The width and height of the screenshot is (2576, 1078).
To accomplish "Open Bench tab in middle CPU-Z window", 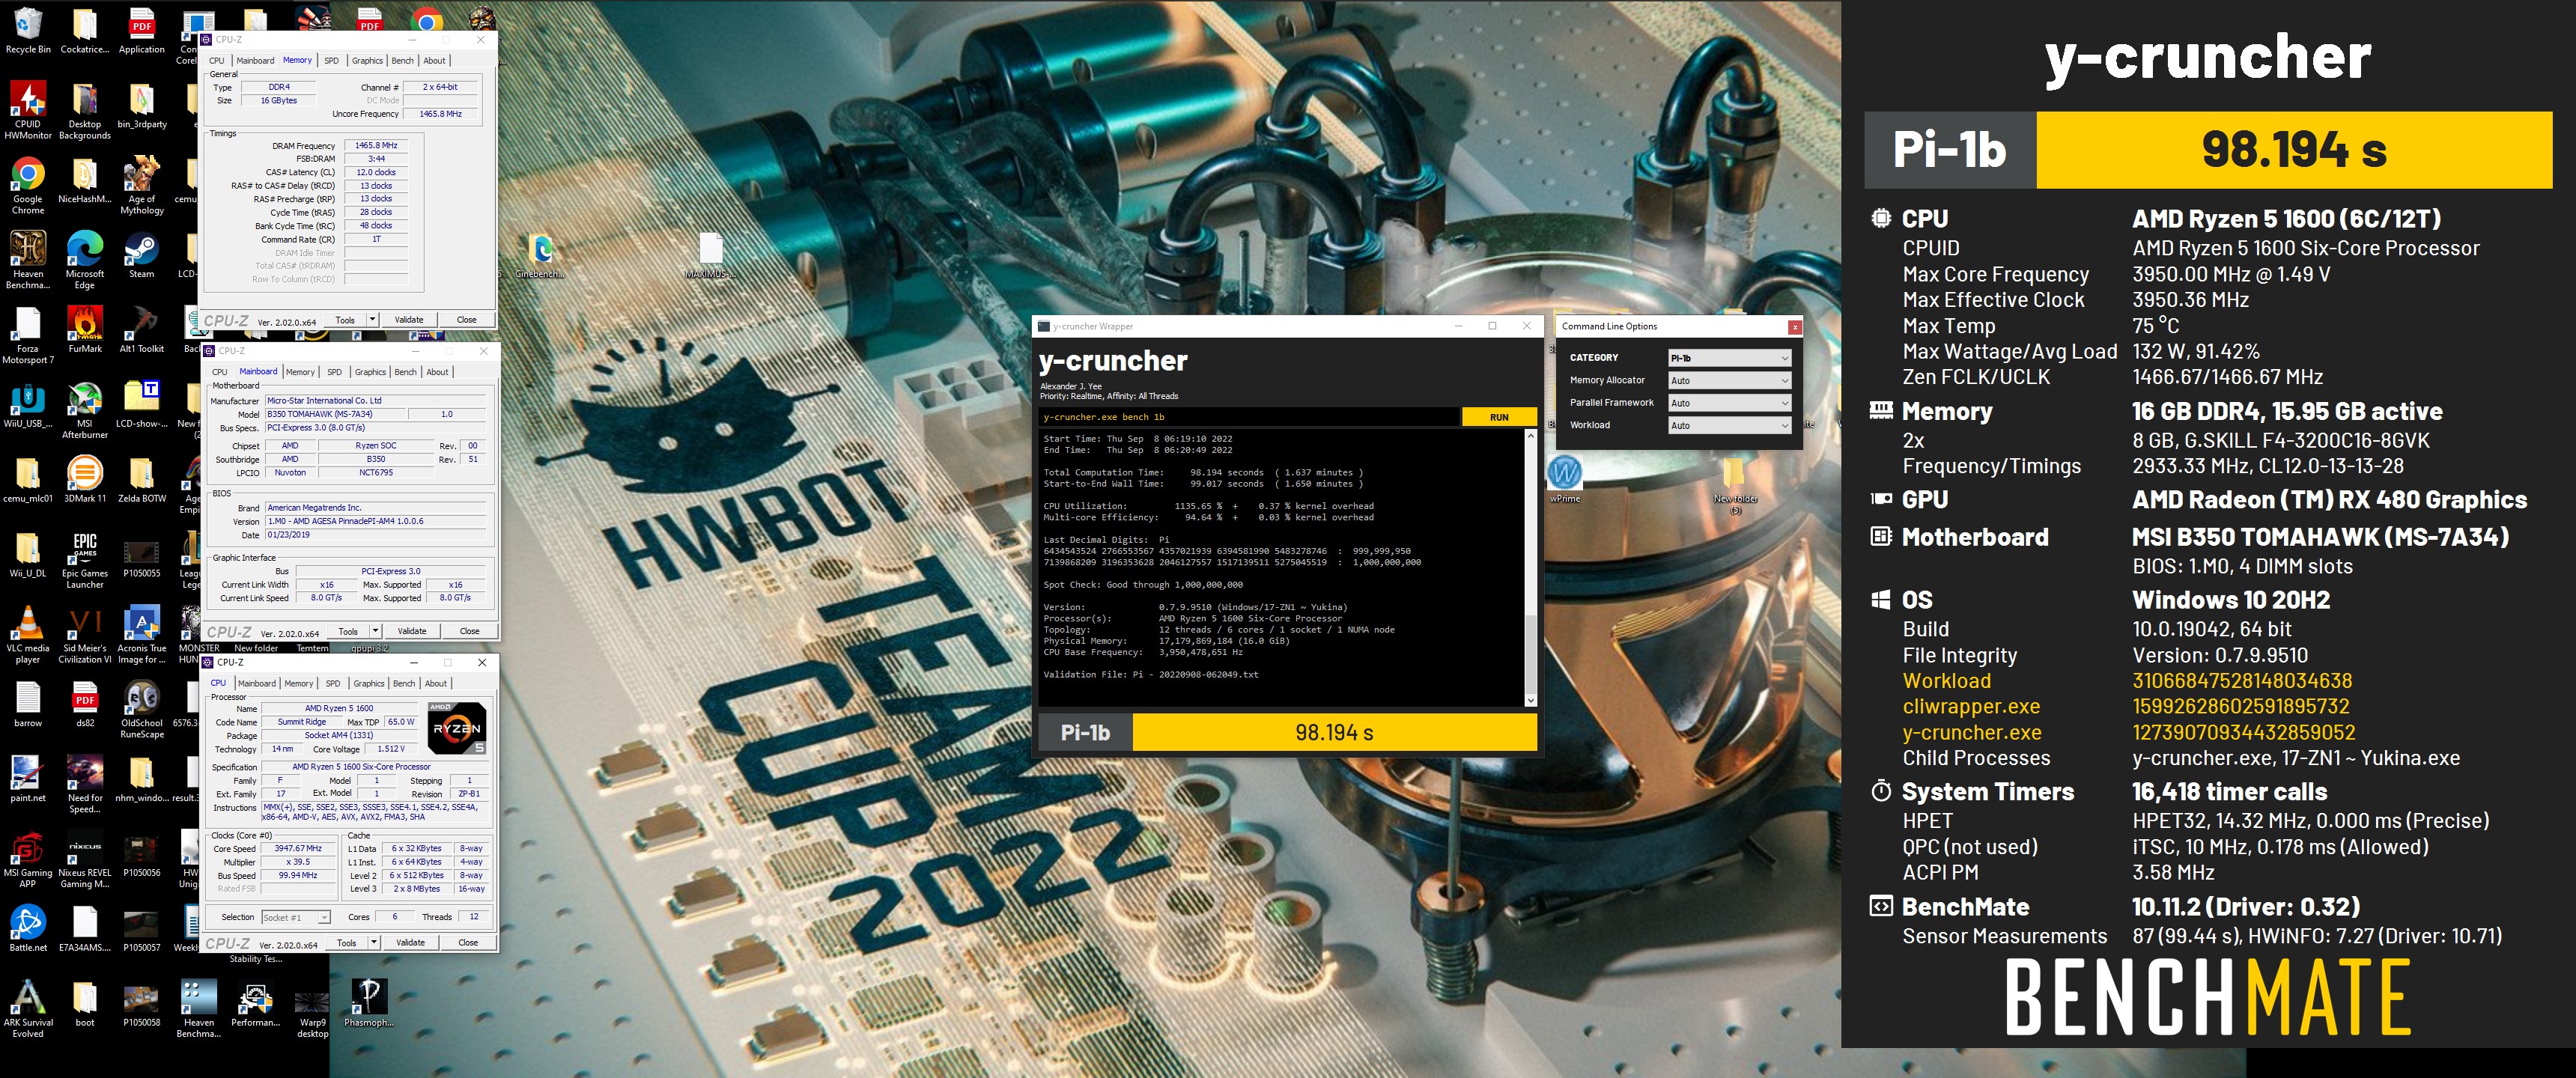I will click(x=405, y=372).
